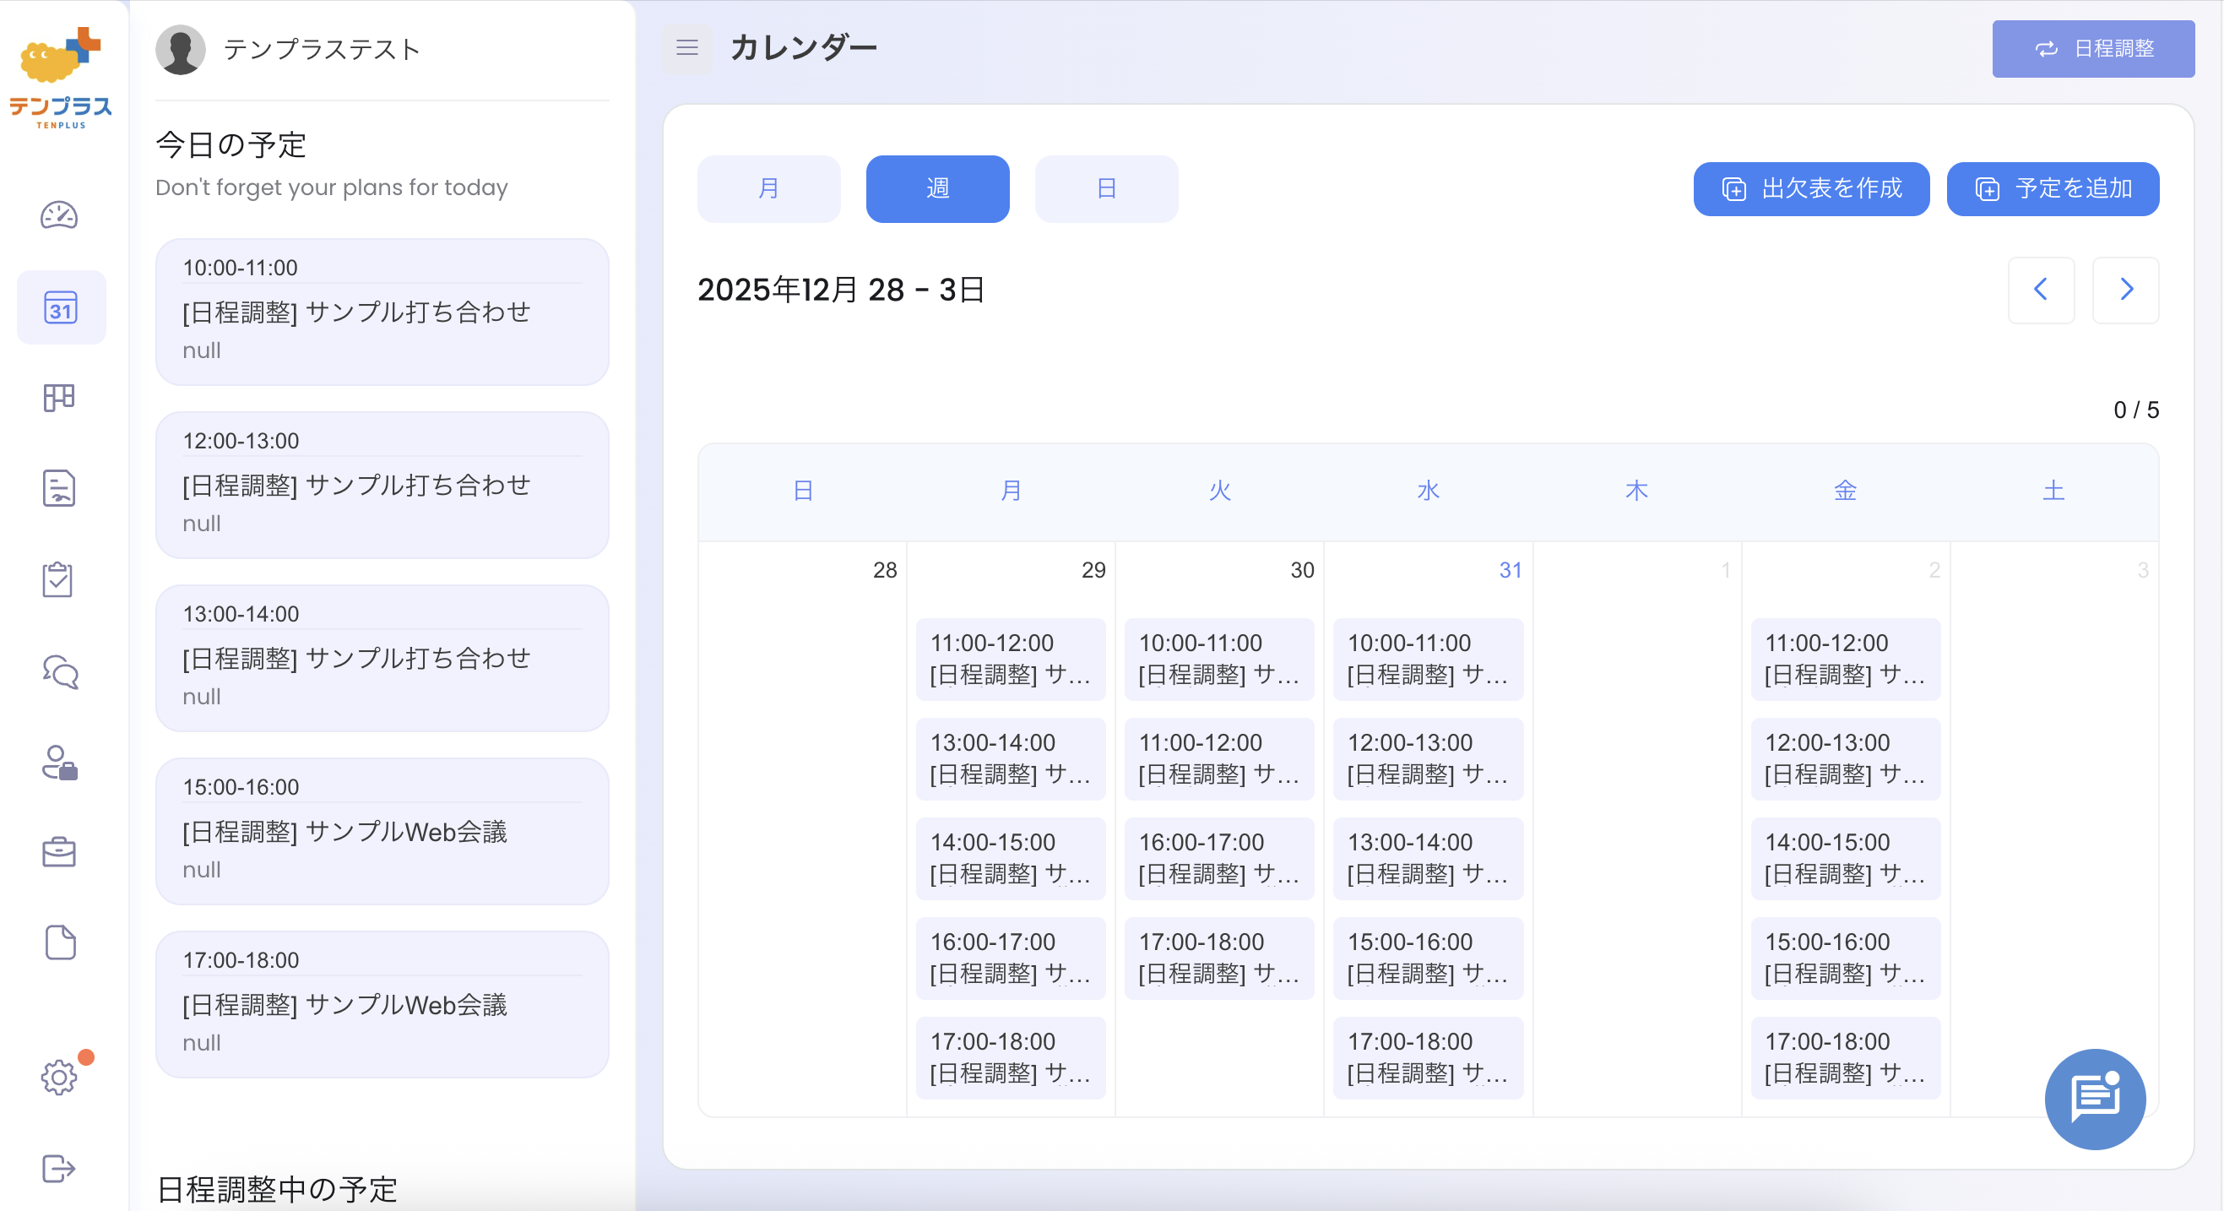The width and height of the screenshot is (2224, 1211).
Task: Go to next week with right chevron
Action: coord(2124,291)
